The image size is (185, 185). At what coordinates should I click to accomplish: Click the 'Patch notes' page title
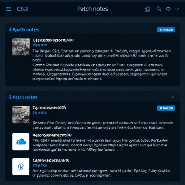92,9
